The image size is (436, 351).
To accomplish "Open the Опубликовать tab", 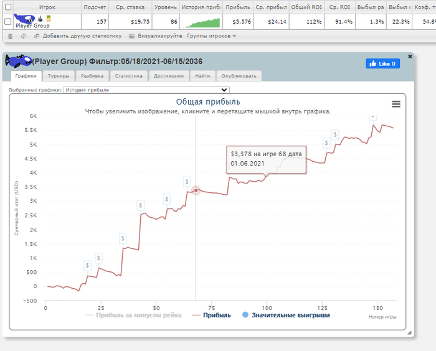I will pyautogui.click(x=239, y=76).
